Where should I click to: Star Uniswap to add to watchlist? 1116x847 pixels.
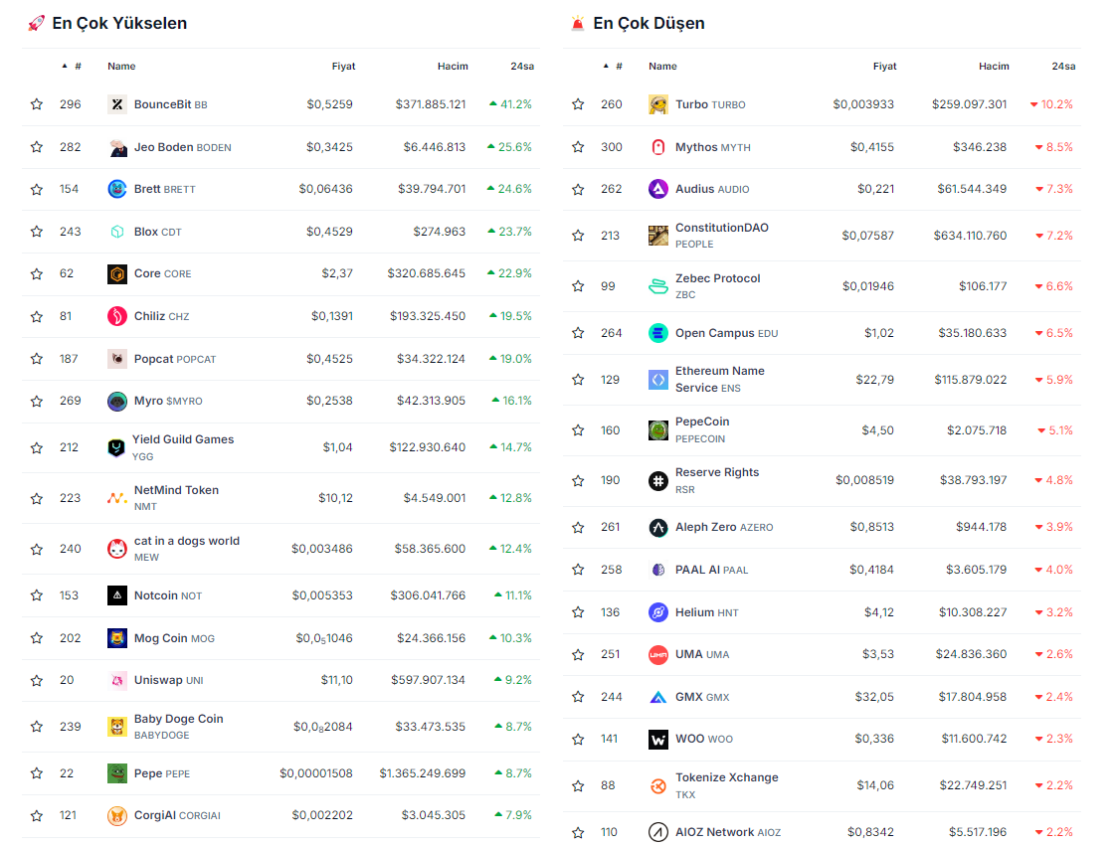(37, 680)
